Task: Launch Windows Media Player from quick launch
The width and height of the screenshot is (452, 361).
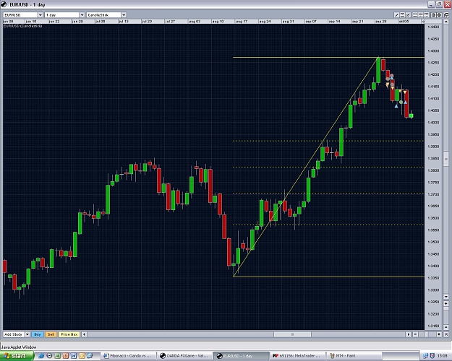Action: click(49, 356)
